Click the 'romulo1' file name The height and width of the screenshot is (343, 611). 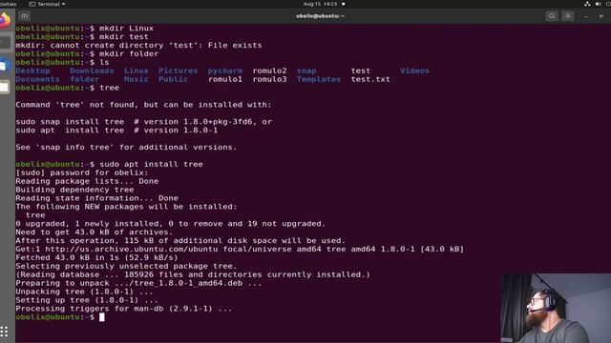point(225,79)
